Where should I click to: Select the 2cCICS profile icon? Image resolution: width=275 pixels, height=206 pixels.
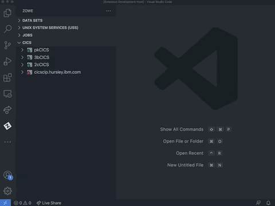(x=29, y=65)
